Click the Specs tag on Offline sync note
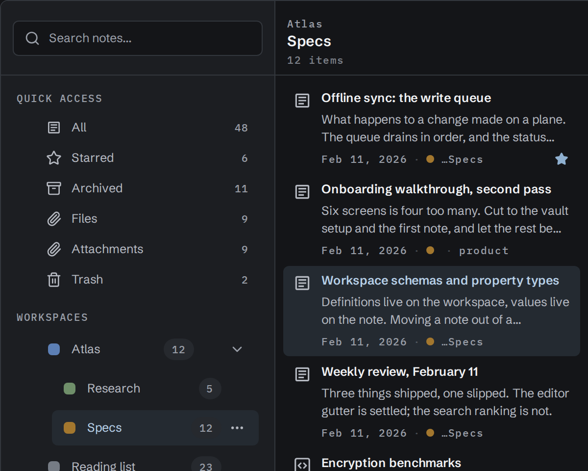Screen dimensions: 588x471 (x=462, y=159)
